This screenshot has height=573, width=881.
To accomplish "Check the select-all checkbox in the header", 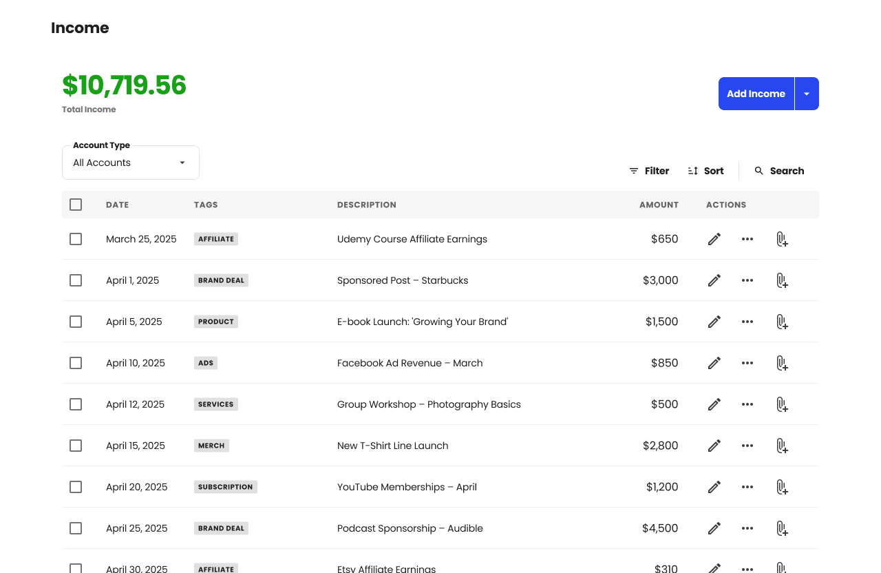I will (x=75, y=205).
